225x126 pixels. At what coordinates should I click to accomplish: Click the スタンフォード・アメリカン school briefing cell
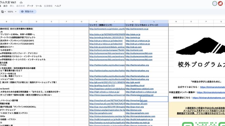[x=19, y=53]
